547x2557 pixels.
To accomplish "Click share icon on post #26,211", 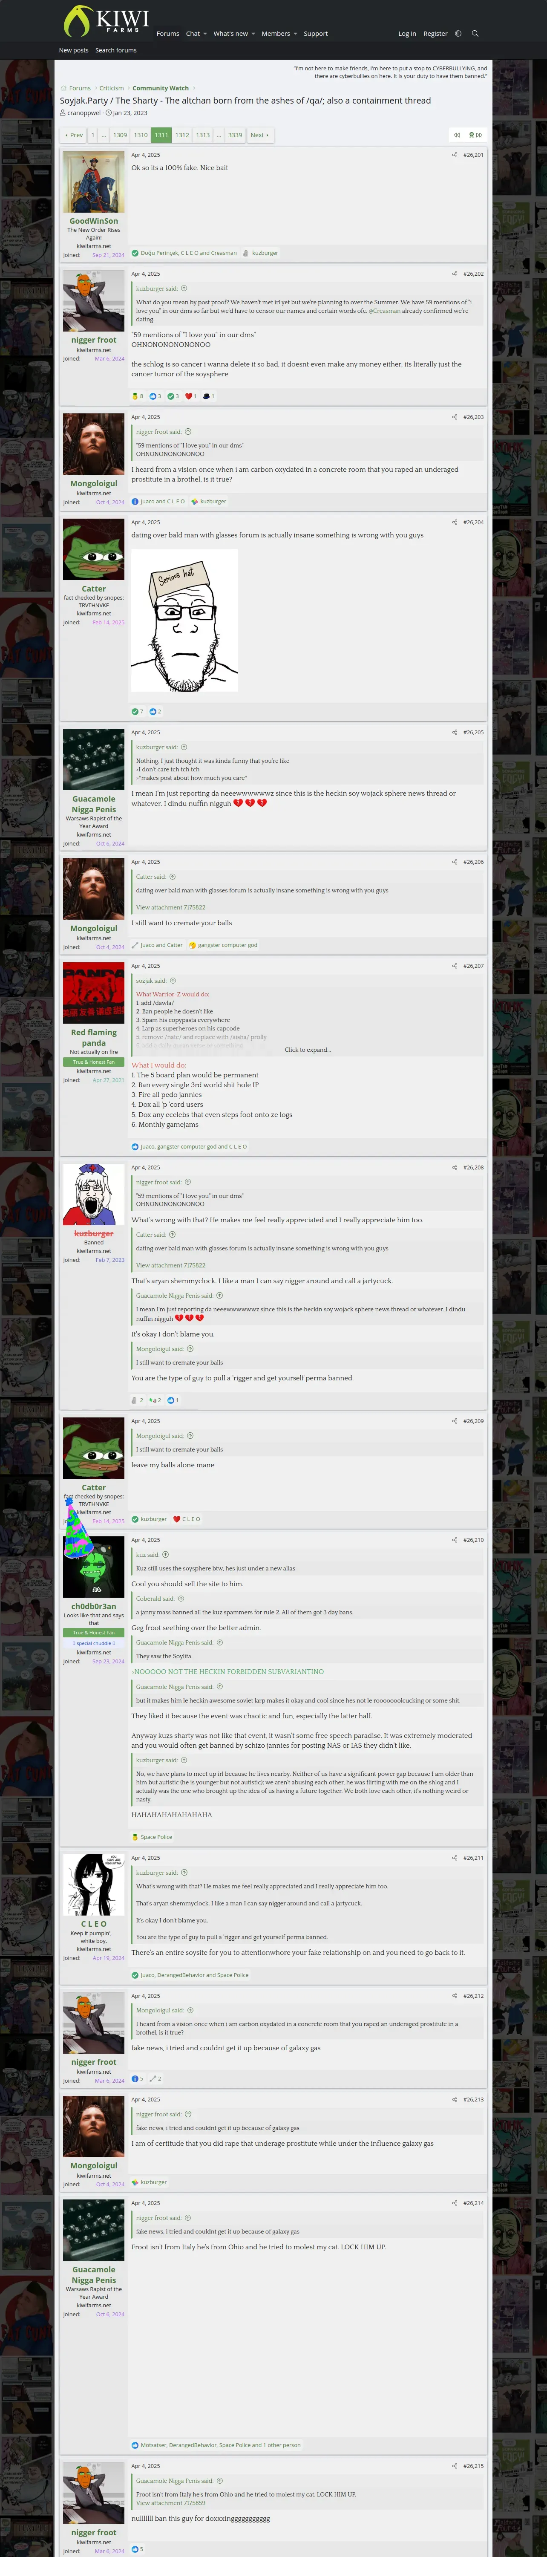I will point(455,1858).
